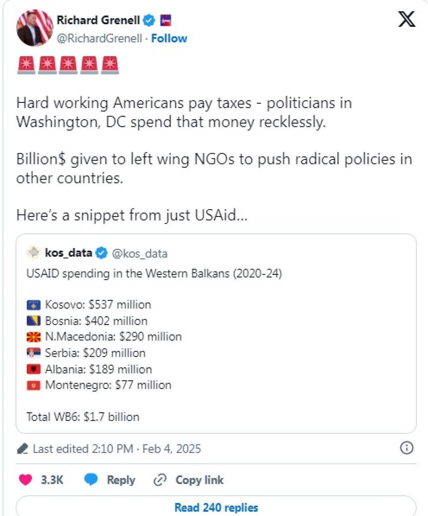The image size is (428, 516).
Task: Click the 3.3K likes count
Action: point(52,480)
